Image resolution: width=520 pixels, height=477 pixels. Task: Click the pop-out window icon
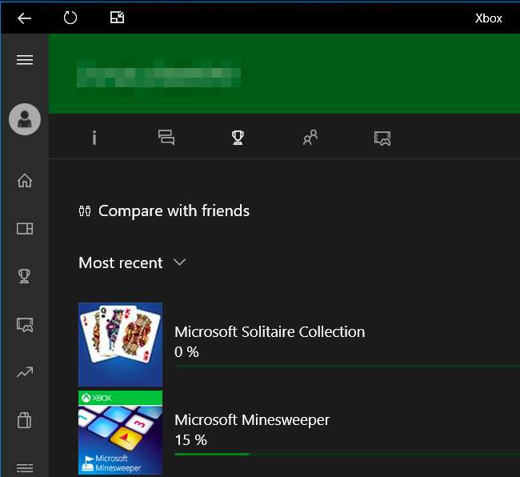pos(117,18)
